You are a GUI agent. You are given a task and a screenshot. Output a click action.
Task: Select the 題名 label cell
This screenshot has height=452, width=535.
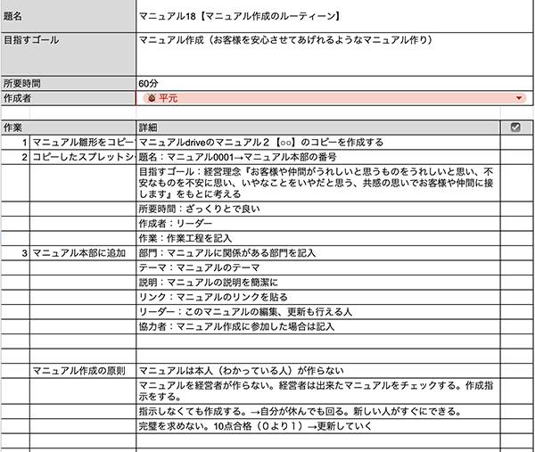pos(69,16)
